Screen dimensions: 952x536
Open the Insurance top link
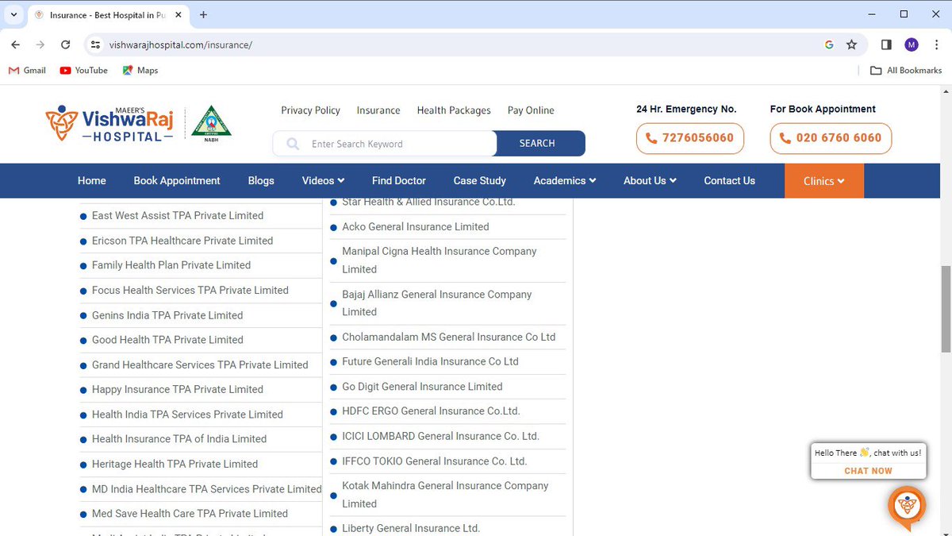coord(378,110)
